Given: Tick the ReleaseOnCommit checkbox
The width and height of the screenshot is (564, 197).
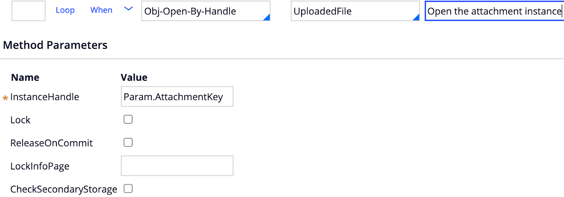Looking at the screenshot, I should point(128,142).
